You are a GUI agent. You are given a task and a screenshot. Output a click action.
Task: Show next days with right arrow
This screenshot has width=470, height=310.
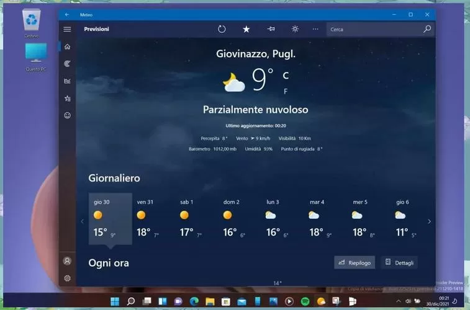tap(429, 221)
